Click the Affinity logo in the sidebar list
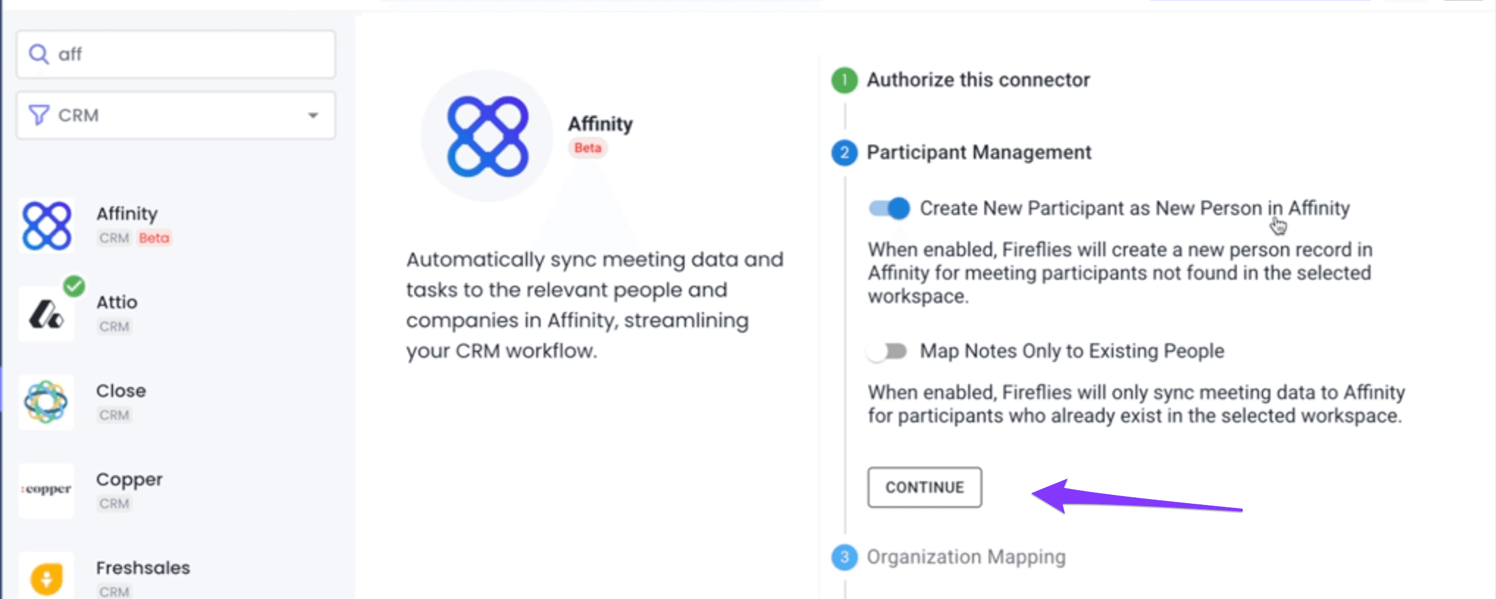This screenshot has width=1496, height=599. (x=46, y=226)
